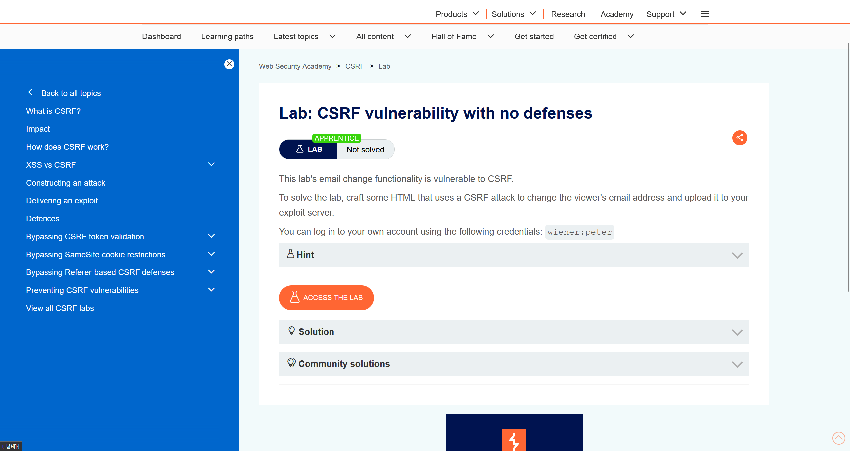Open the Learning paths page
Viewport: 850px width, 451px height.
(x=227, y=37)
